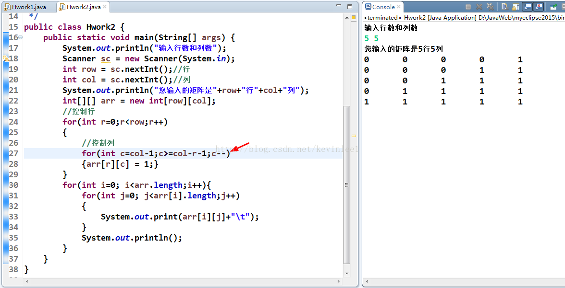Click '输入行数和列数' in Console output
This screenshot has width=565, height=288.
[391, 28]
